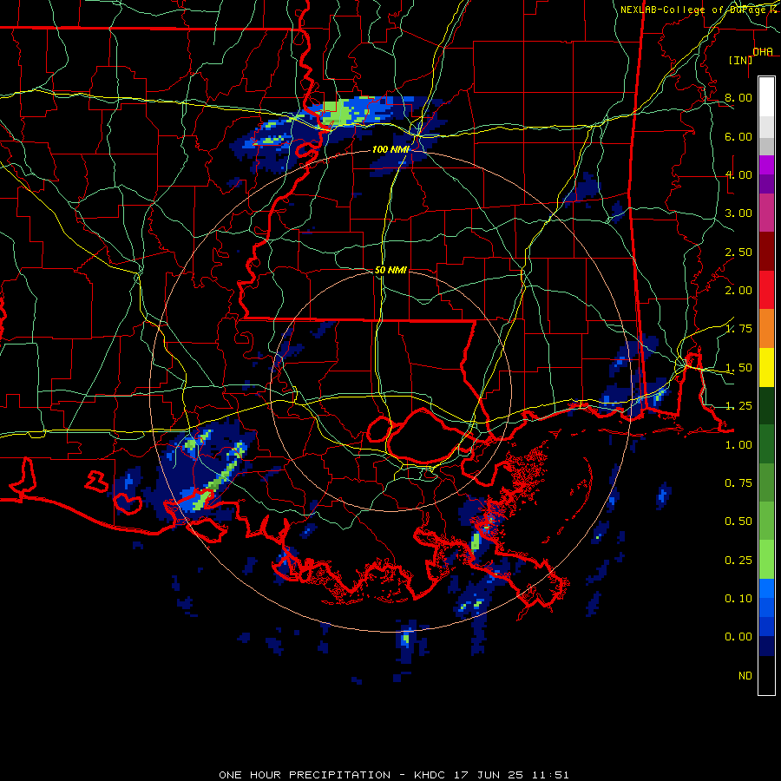Viewport: 781px width, 781px height.
Task: Select the 0.00 legend value
Action: click(738, 637)
